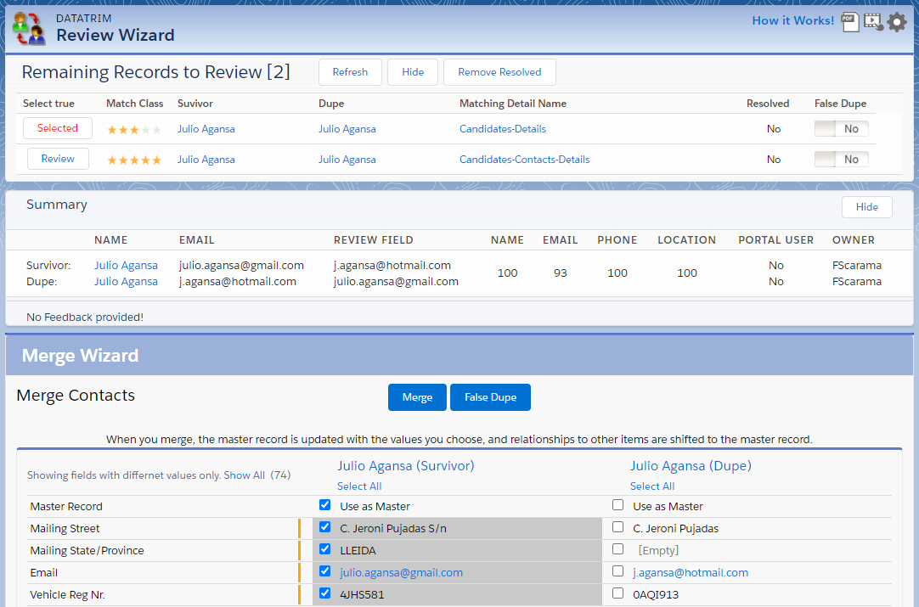Remove Resolved records from the list

click(x=499, y=72)
